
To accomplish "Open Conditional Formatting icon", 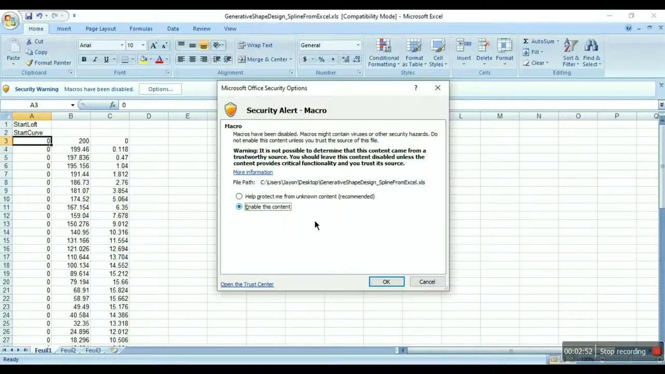I will coord(383,46).
